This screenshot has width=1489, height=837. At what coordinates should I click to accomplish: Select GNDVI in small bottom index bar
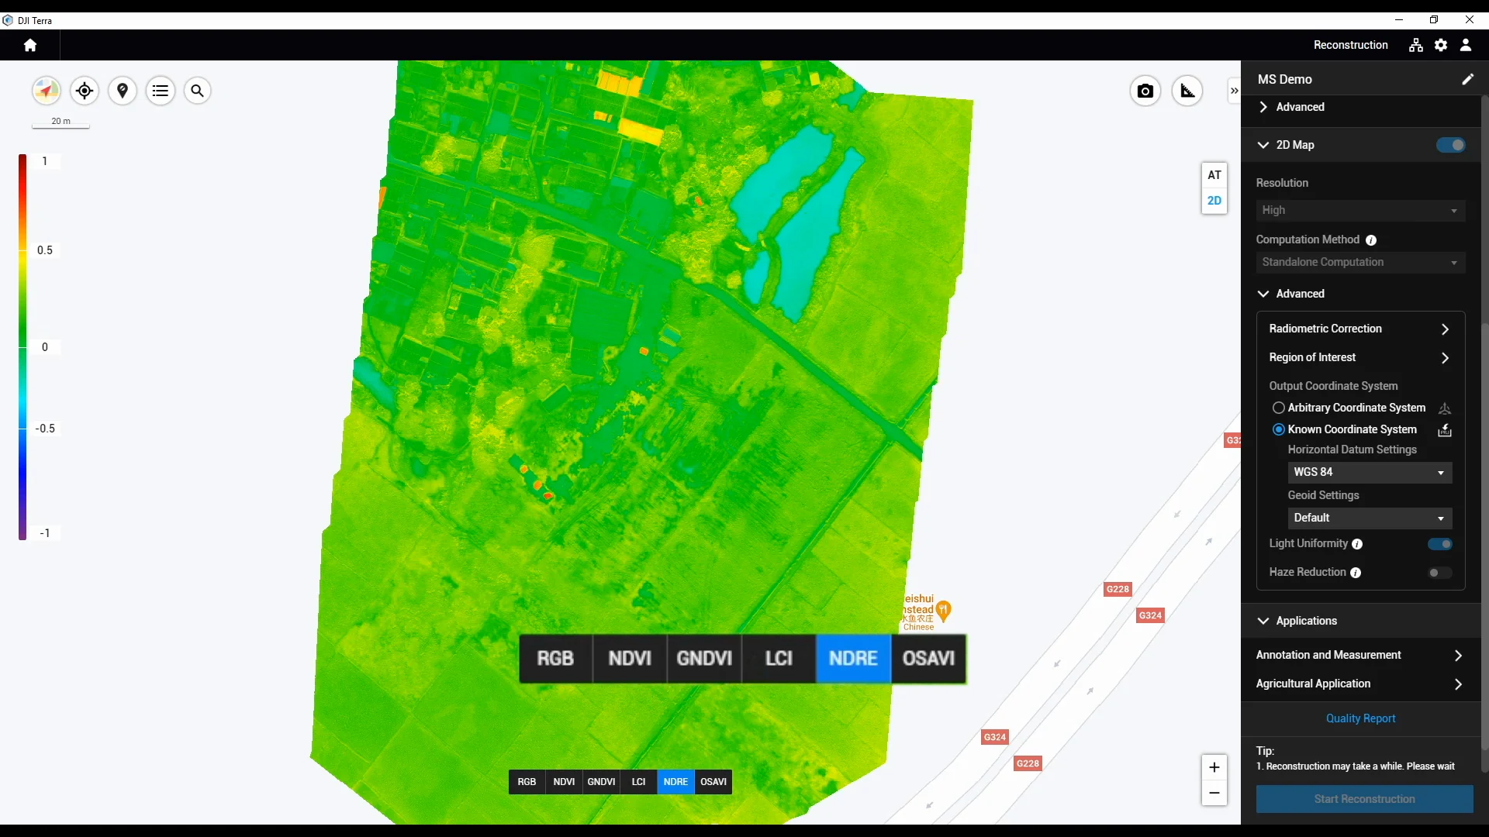click(x=601, y=782)
